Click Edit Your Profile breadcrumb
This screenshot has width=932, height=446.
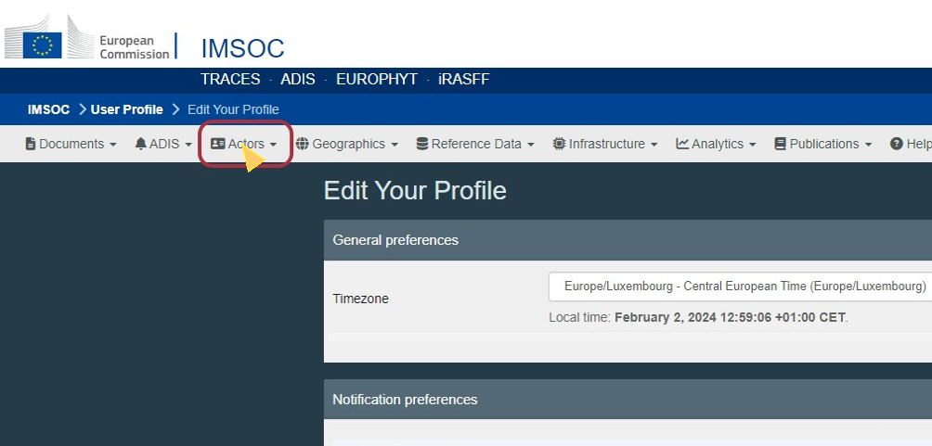[x=233, y=109]
